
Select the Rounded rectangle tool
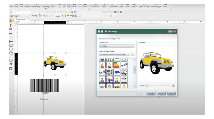11,60
